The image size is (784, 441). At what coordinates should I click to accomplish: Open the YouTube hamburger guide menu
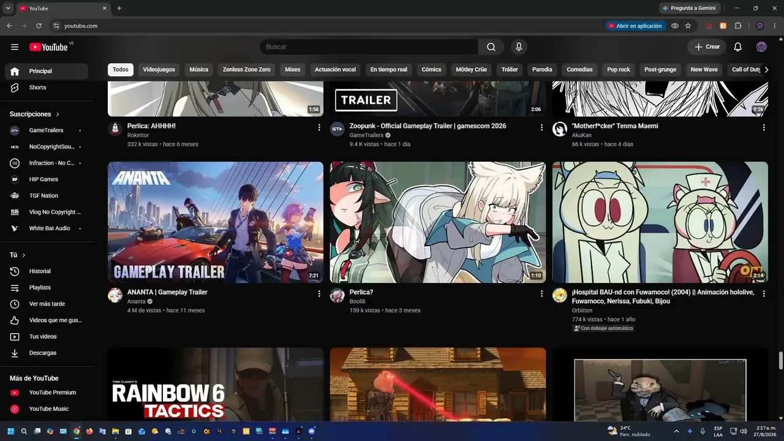(x=15, y=47)
